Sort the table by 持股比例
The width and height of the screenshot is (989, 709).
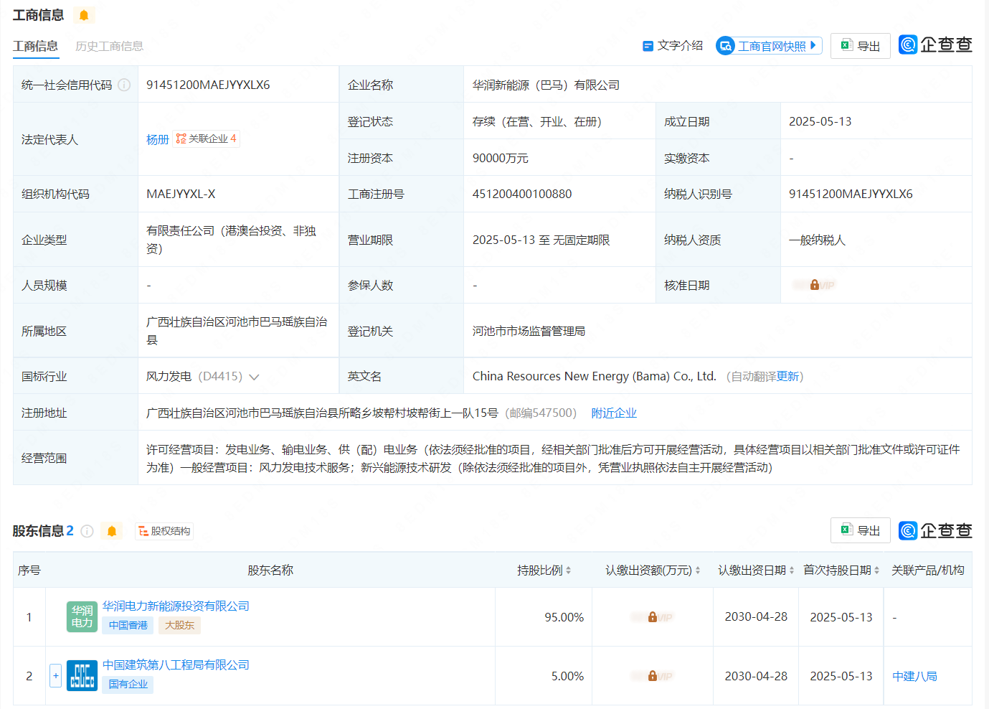pos(567,570)
